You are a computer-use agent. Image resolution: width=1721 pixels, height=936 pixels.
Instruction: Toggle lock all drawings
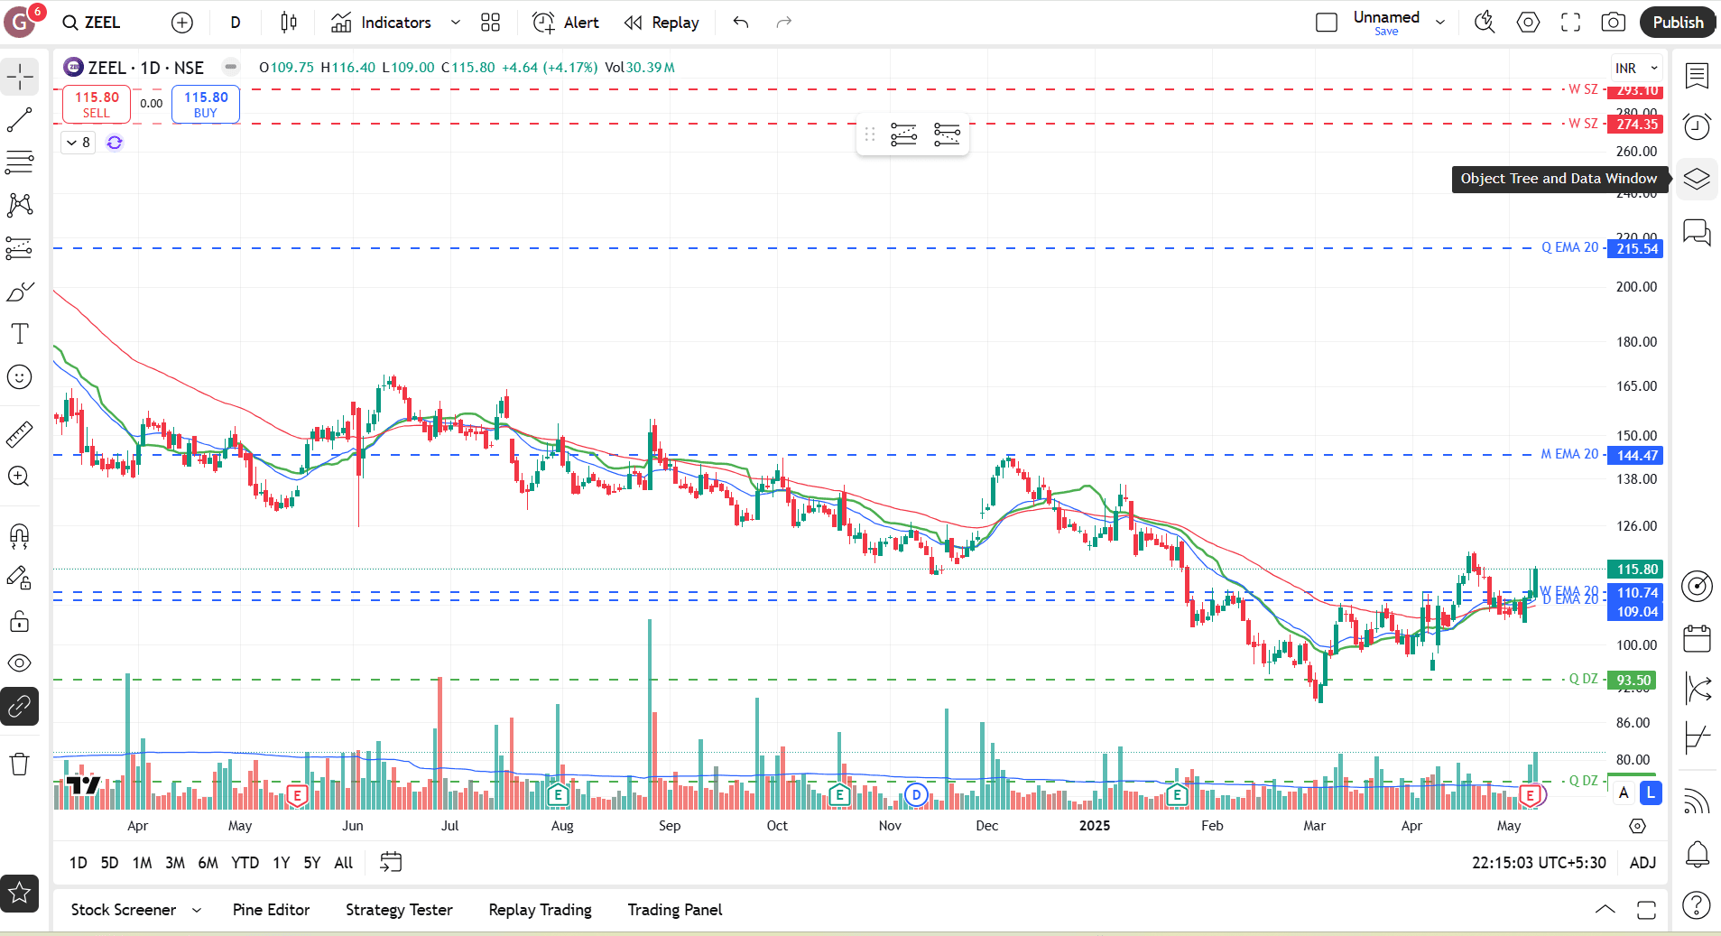click(20, 621)
